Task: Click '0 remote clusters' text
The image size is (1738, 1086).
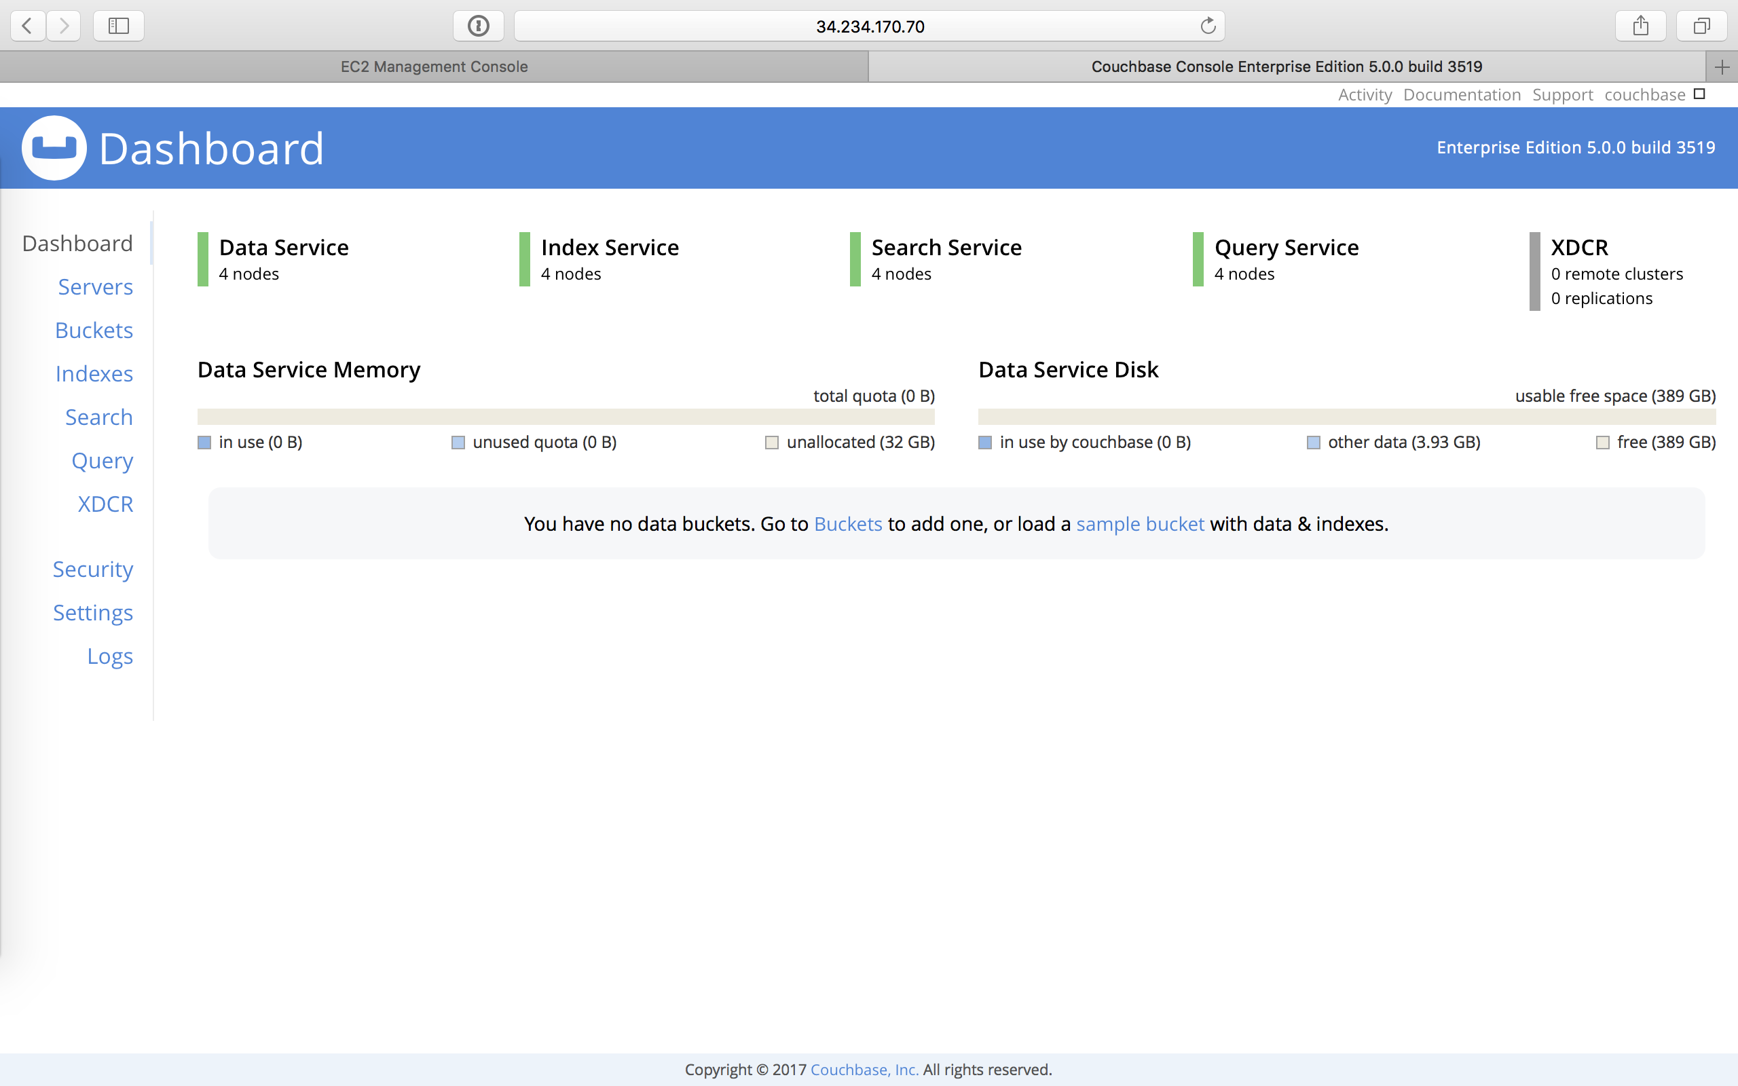Action: pyautogui.click(x=1616, y=274)
